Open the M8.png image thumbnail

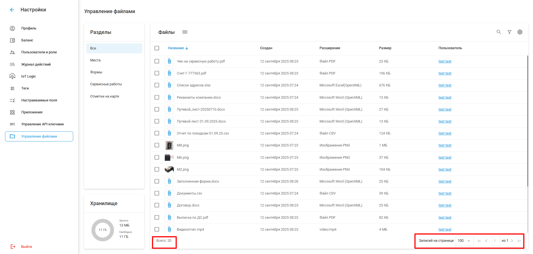click(x=169, y=145)
